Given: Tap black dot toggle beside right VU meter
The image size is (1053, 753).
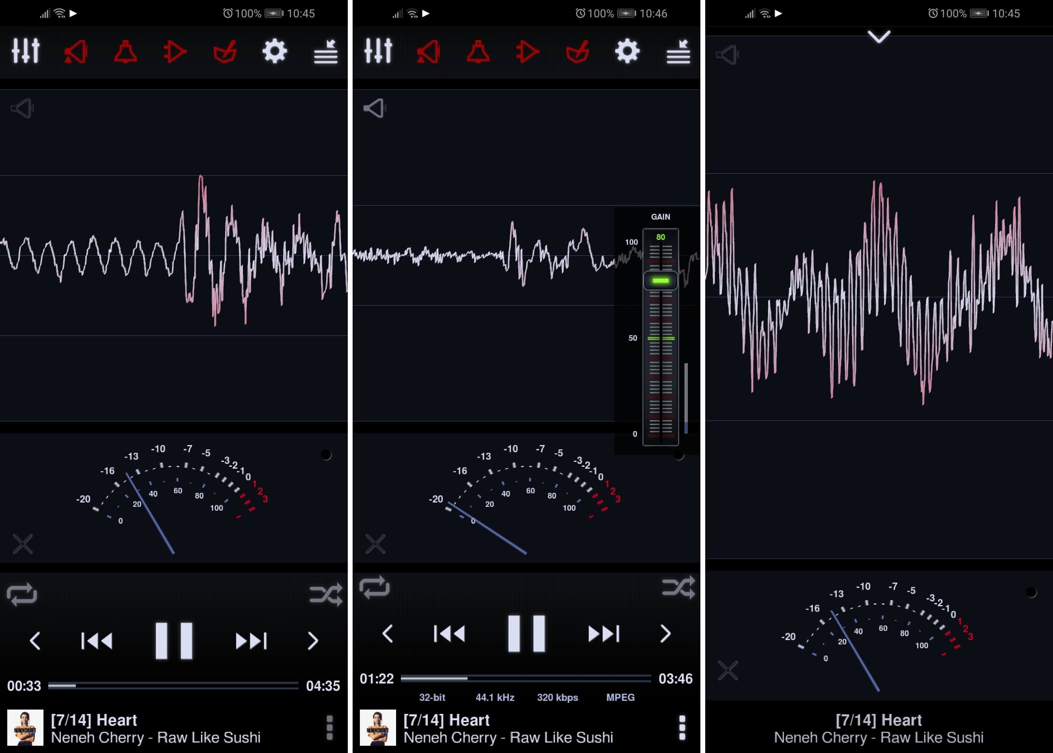Looking at the screenshot, I should click(1031, 592).
